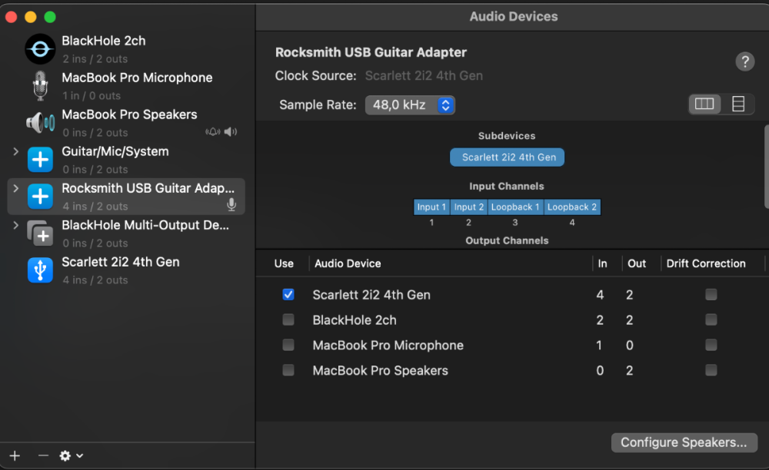The width and height of the screenshot is (769, 470).
Task: Remove the selected device with minus button
Action: click(43, 455)
